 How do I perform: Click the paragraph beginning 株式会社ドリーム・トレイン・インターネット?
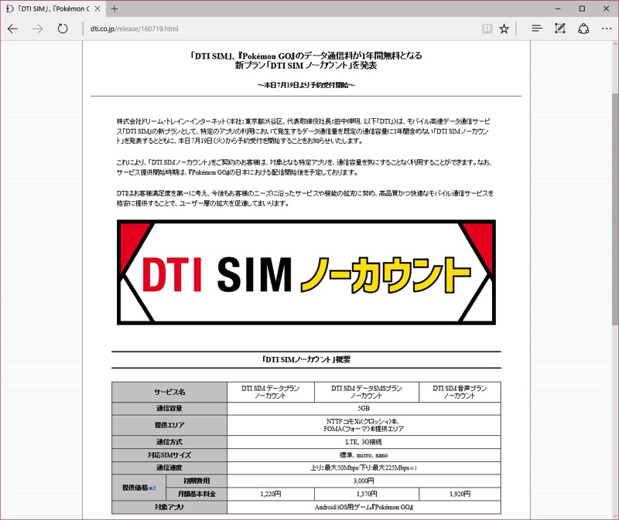point(303,131)
